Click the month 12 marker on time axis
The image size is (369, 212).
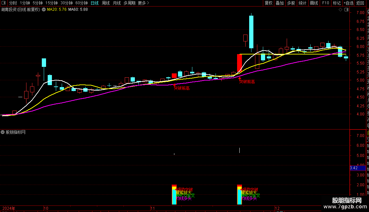[277, 208]
